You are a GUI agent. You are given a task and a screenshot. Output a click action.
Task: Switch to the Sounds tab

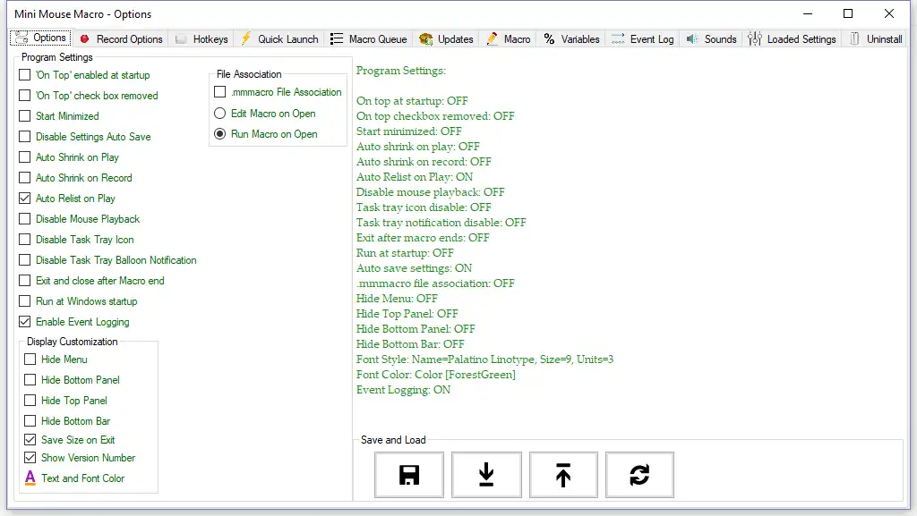pyautogui.click(x=711, y=39)
